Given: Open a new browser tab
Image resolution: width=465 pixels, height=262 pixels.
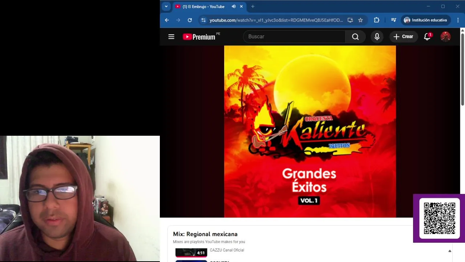Looking at the screenshot, I should (x=253, y=7).
